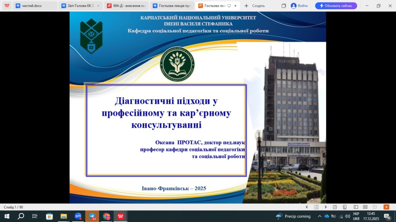Toggle reading view book icon
The height and width of the screenshot is (222, 396).
pos(375,207)
